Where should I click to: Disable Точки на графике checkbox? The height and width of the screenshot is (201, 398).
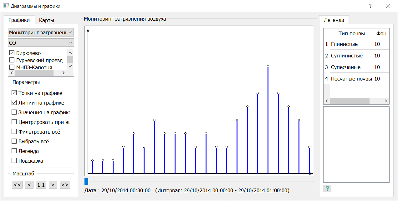(x=14, y=93)
